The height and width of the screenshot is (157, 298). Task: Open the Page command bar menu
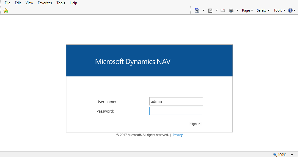(247, 10)
